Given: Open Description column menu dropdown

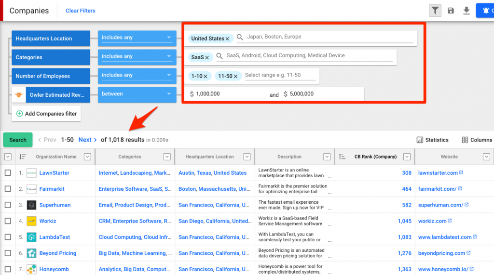Looking at the screenshot, I should pyautogui.click(x=327, y=157).
